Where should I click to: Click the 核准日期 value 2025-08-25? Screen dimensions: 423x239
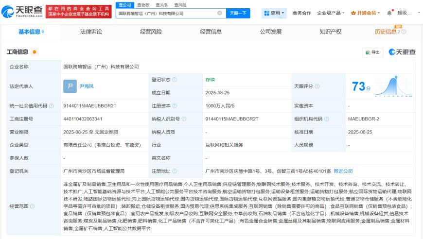[360, 132]
